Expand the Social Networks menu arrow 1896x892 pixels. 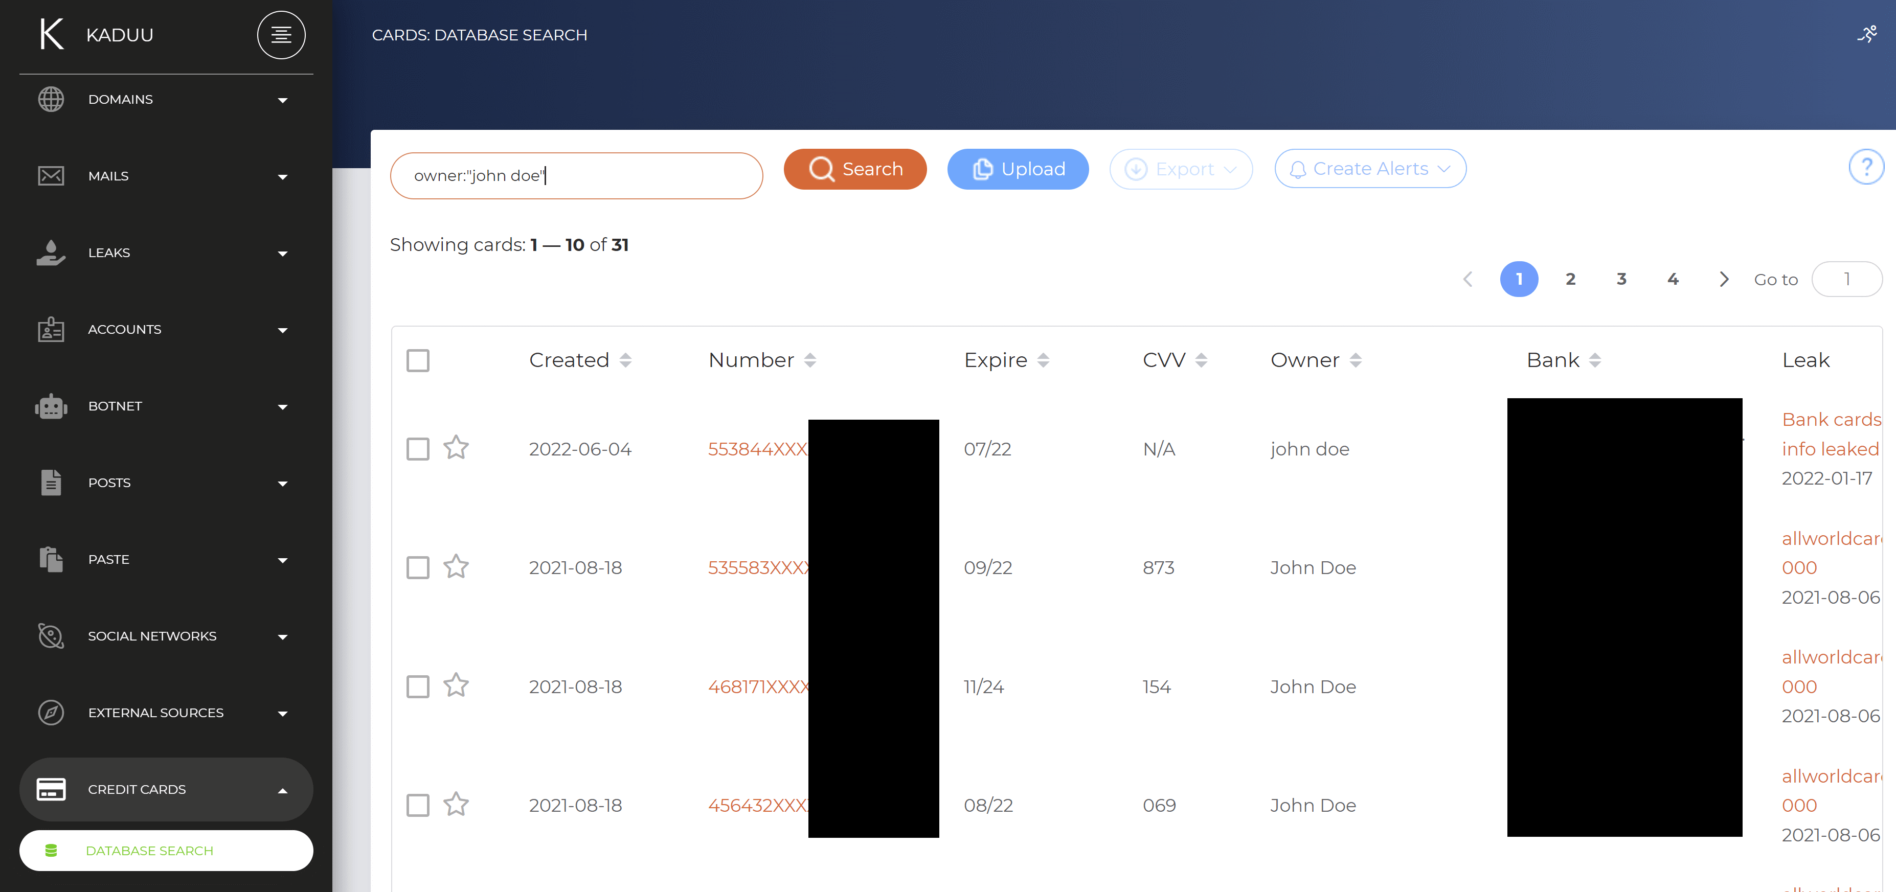[x=283, y=637]
